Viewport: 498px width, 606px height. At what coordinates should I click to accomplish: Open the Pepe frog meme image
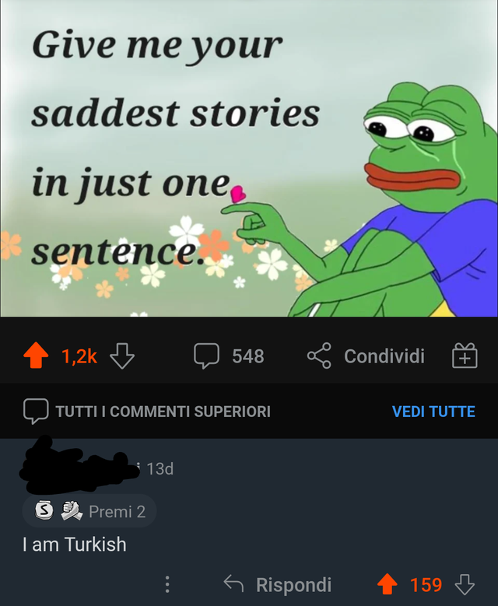pyautogui.click(x=249, y=158)
